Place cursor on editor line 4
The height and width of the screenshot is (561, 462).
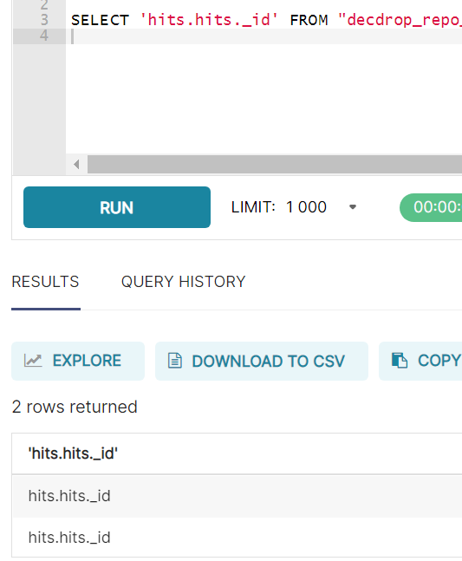pyautogui.click(x=264, y=36)
